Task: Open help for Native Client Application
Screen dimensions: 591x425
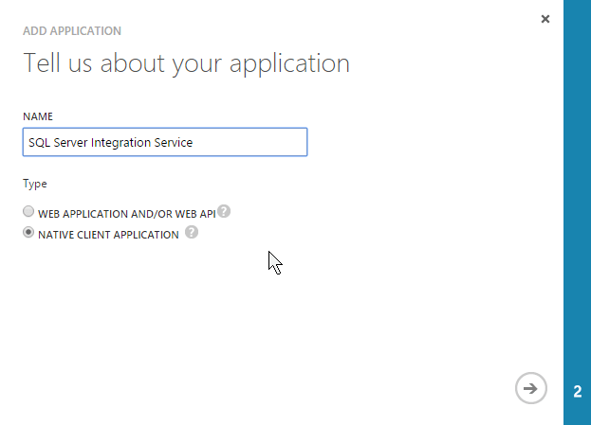Action: [x=192, y=233]
